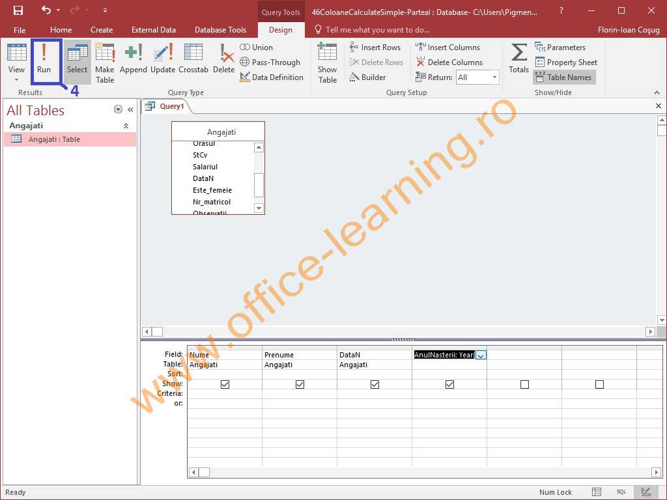Image resolution: width=667 pixels, height=500 pixels.
Task: Open the Home ribbon tab
Action: [61, 30]
